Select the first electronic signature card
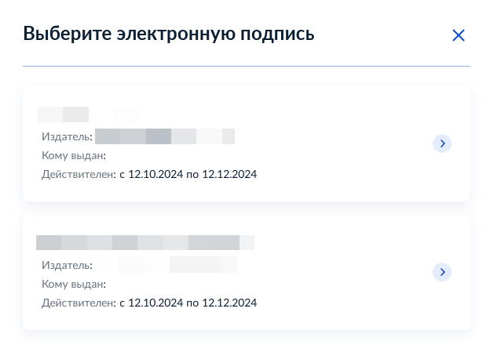Viewport: 490px width, 352px height. pyautogui.click(x=247, y=143)
